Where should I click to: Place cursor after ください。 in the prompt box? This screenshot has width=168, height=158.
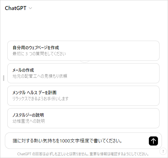122,141
